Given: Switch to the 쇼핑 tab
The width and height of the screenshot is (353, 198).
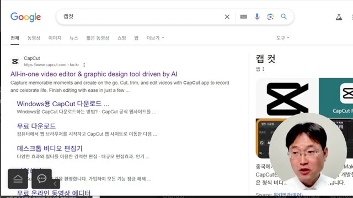Looking at the screenshot, I should [121, 38].
